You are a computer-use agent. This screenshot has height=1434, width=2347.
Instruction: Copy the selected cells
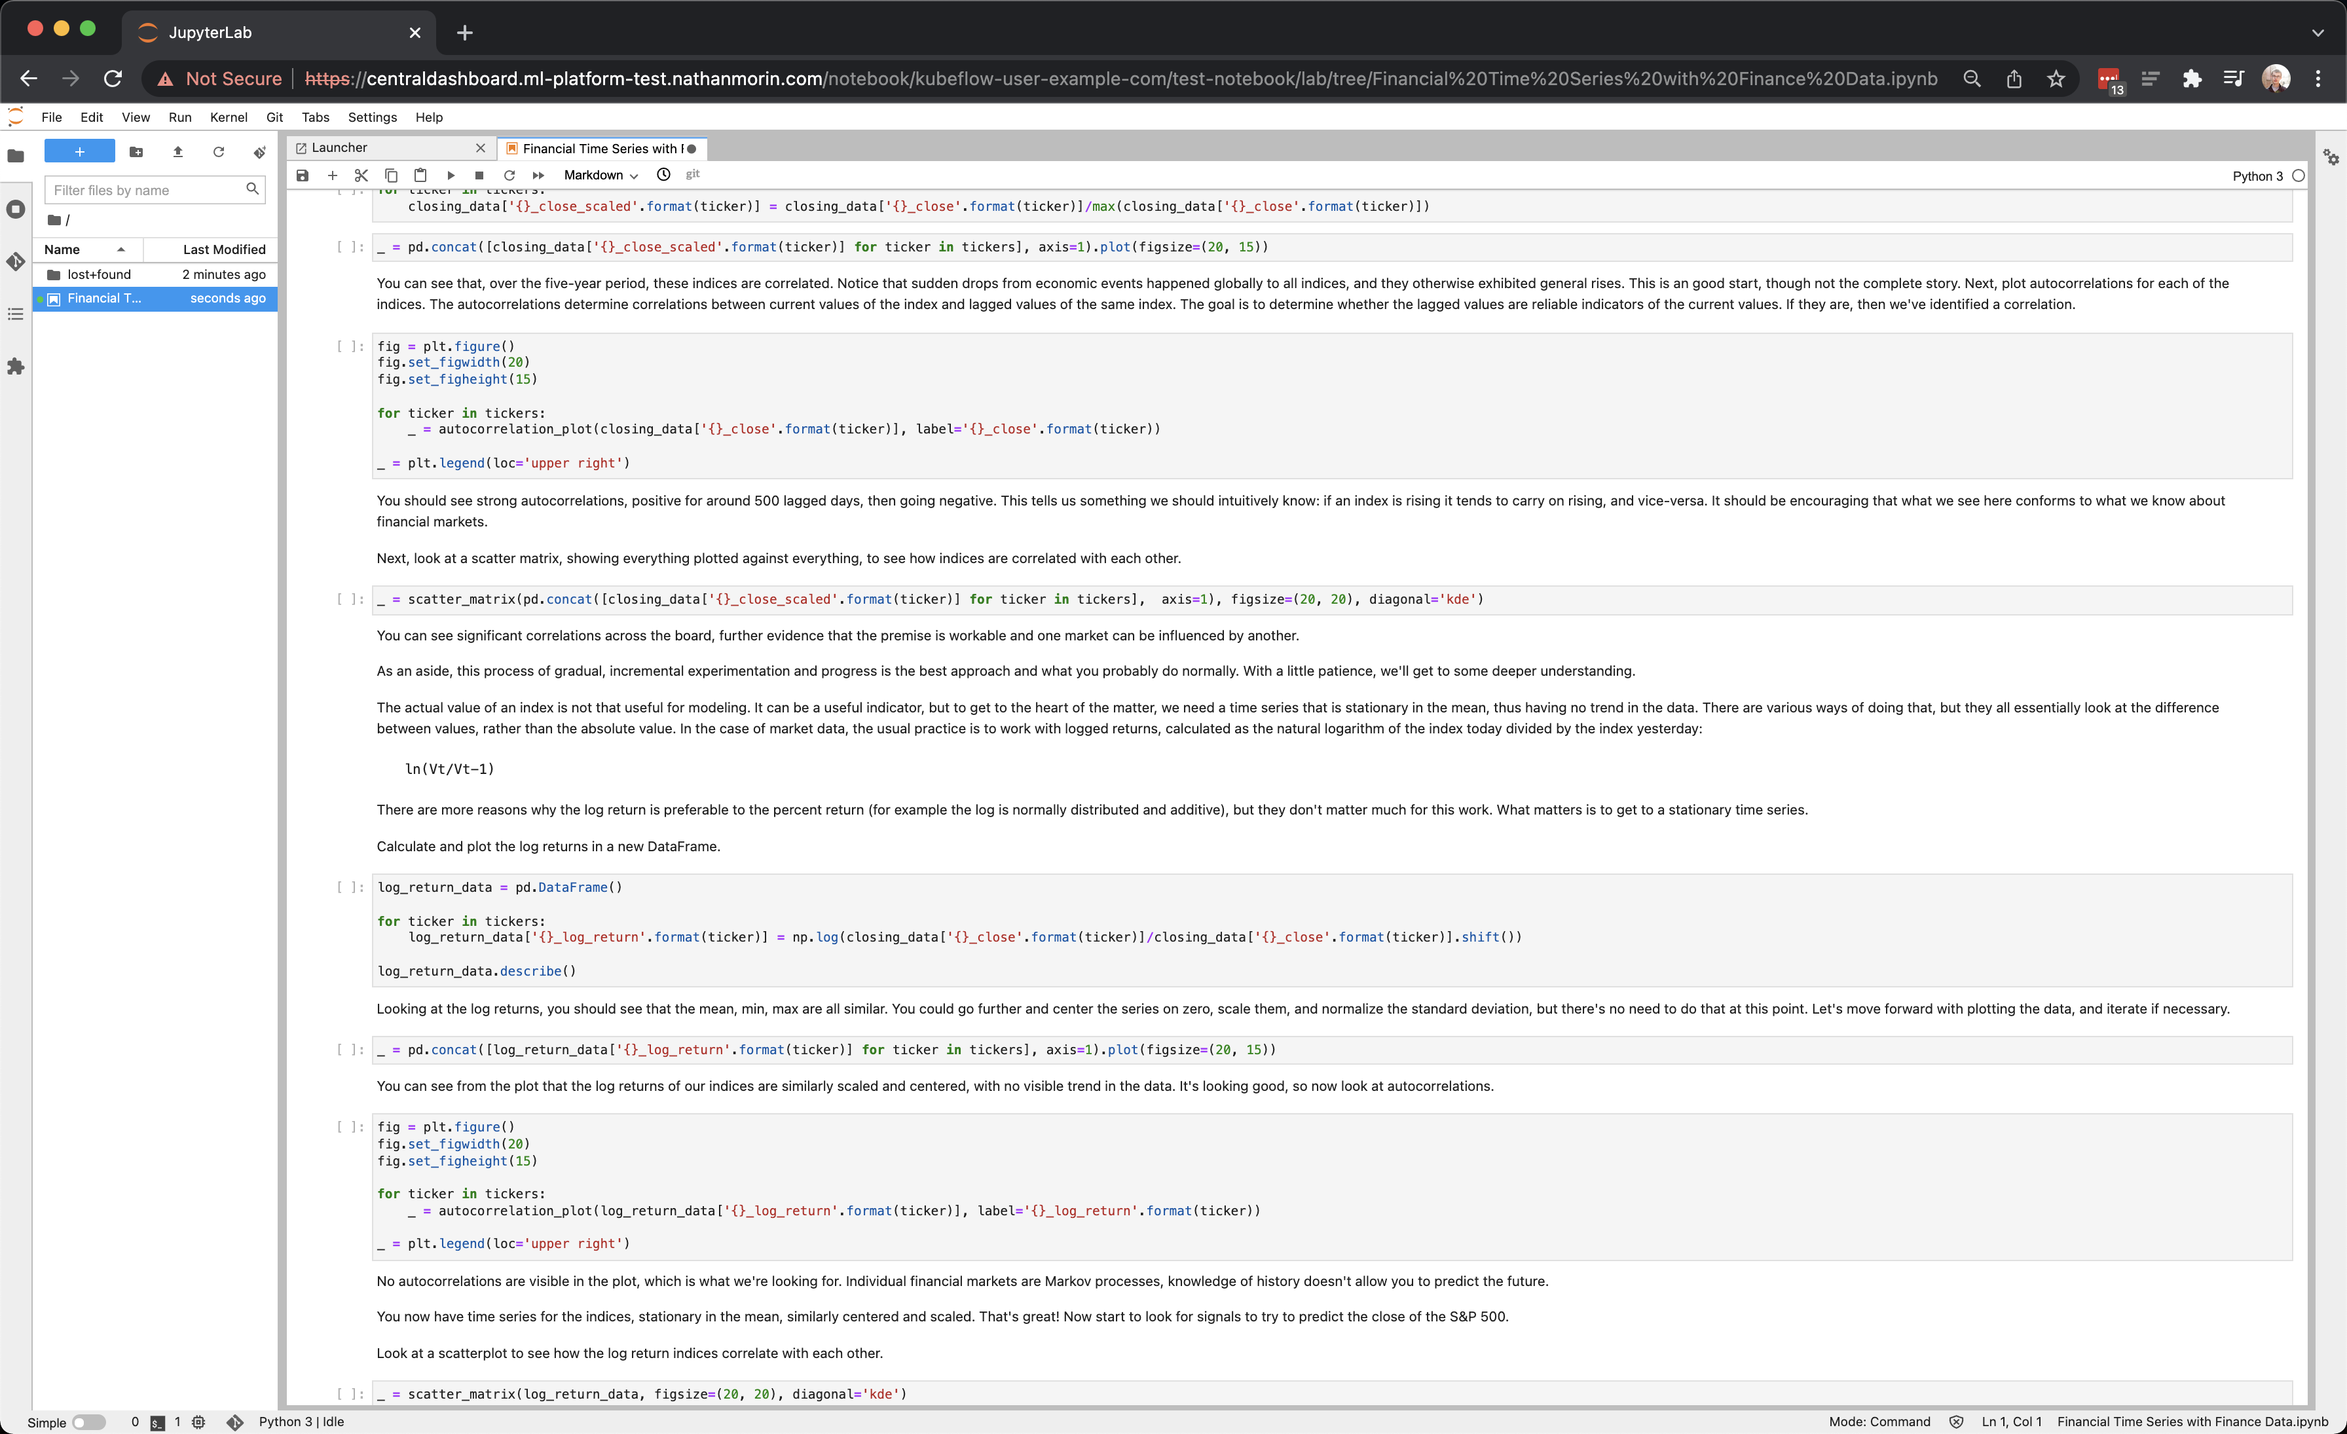[x=390, y=175]
